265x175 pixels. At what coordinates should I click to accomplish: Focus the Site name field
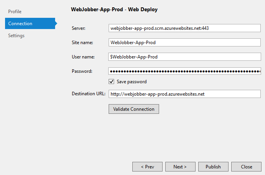pyautogui.click(x=185, y=43)
